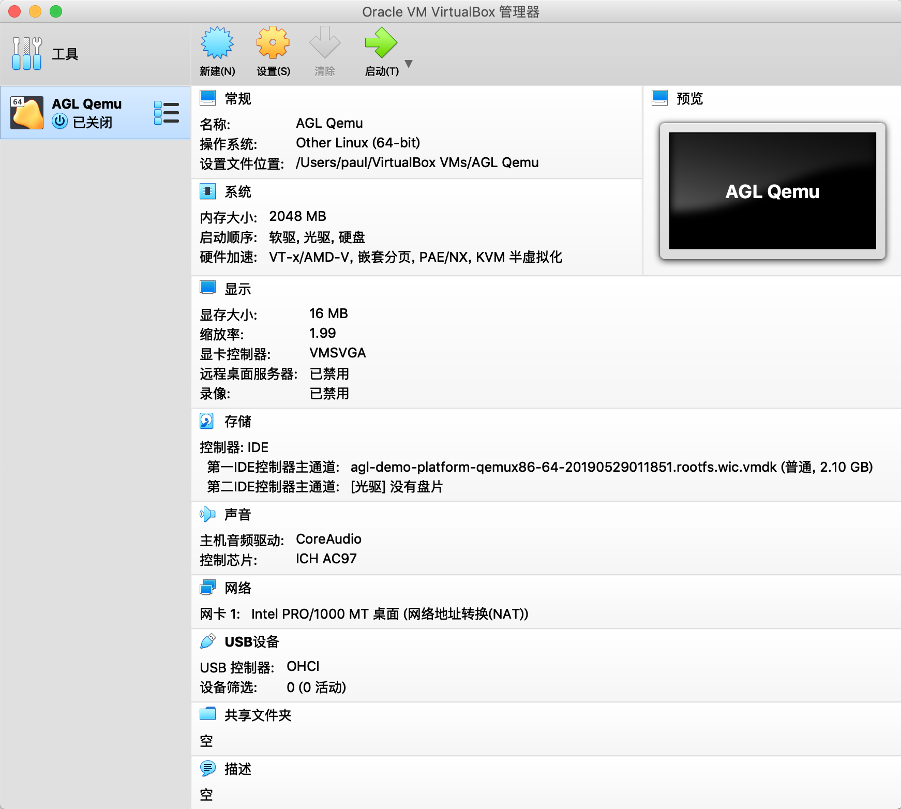The width and height of the screenshot is (901, 809).
Task: Start the VM with green arrow icon
Action: [381, 42]
